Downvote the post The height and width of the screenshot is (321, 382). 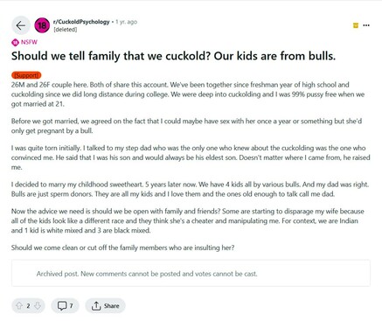[x=38, y=305]
